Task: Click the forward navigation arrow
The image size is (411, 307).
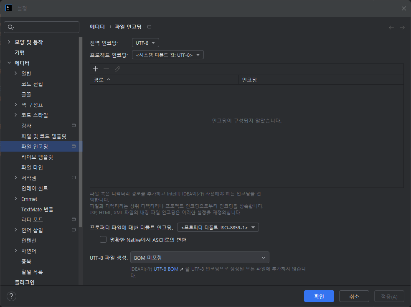Action: pos(402,28)
